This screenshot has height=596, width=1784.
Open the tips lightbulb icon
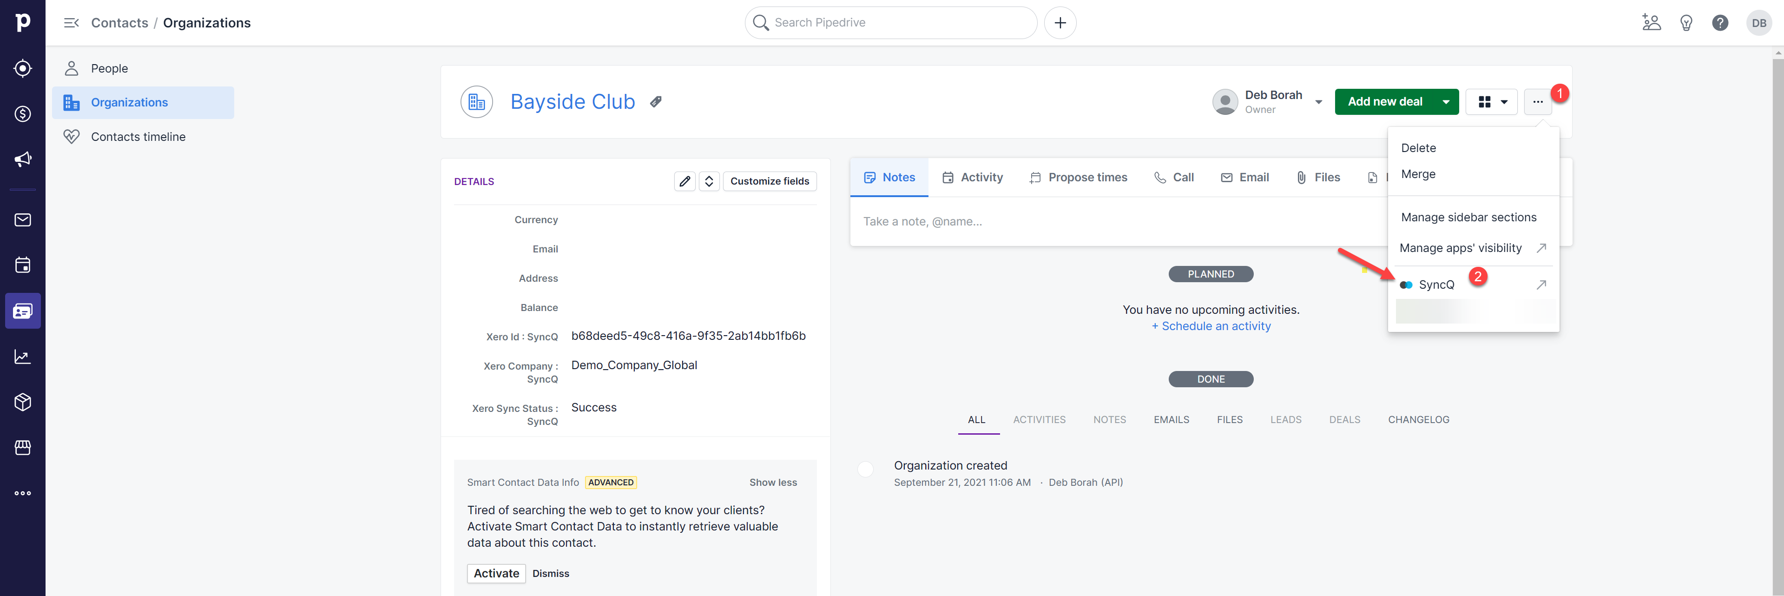(1685, 22)
